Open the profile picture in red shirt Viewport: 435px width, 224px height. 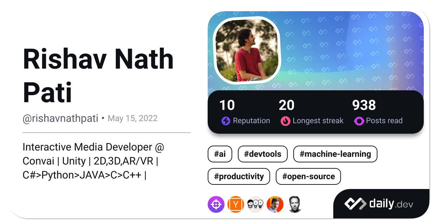(247, 50)
